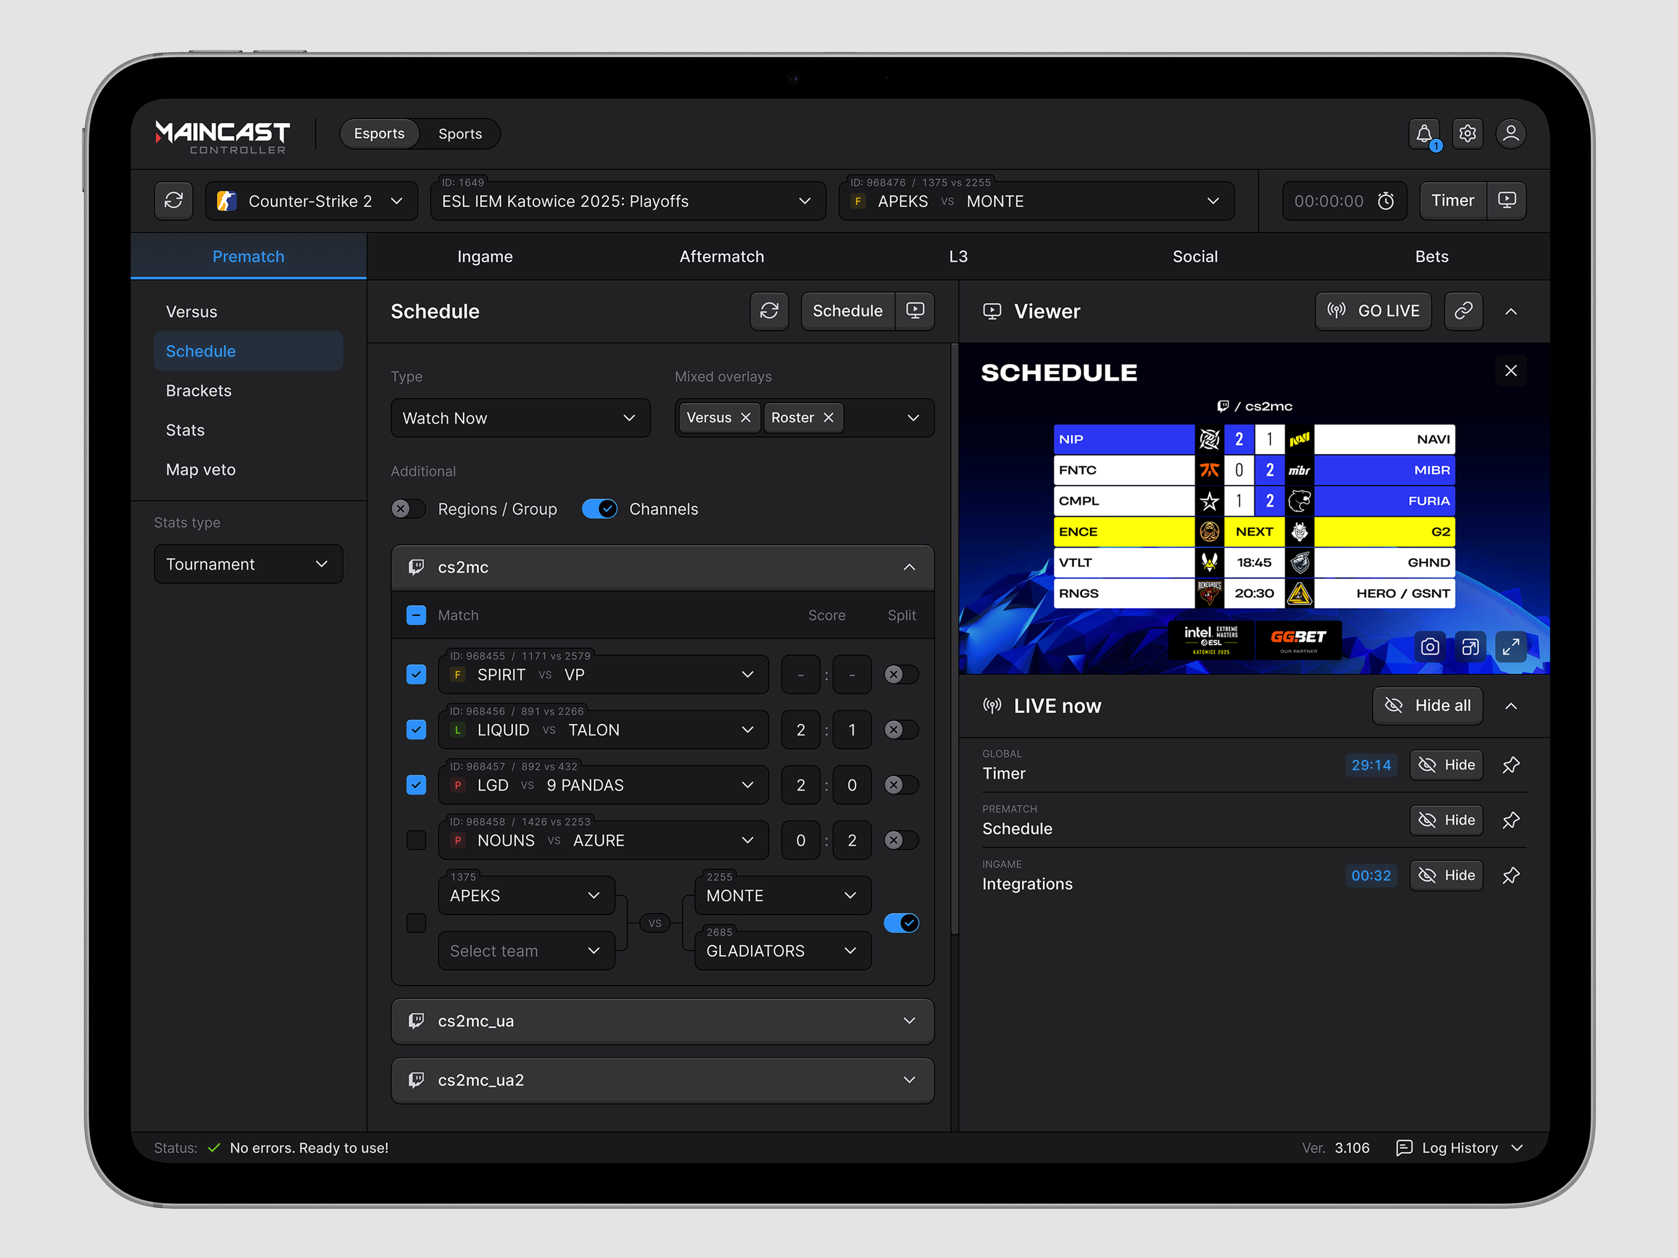Open the Watch Now type dropdown

tap(520, 418)
